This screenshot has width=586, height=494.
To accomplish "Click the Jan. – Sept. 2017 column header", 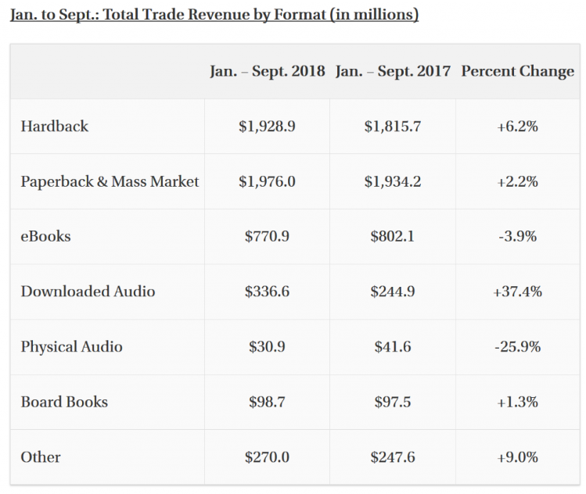I will click(393, 70).
